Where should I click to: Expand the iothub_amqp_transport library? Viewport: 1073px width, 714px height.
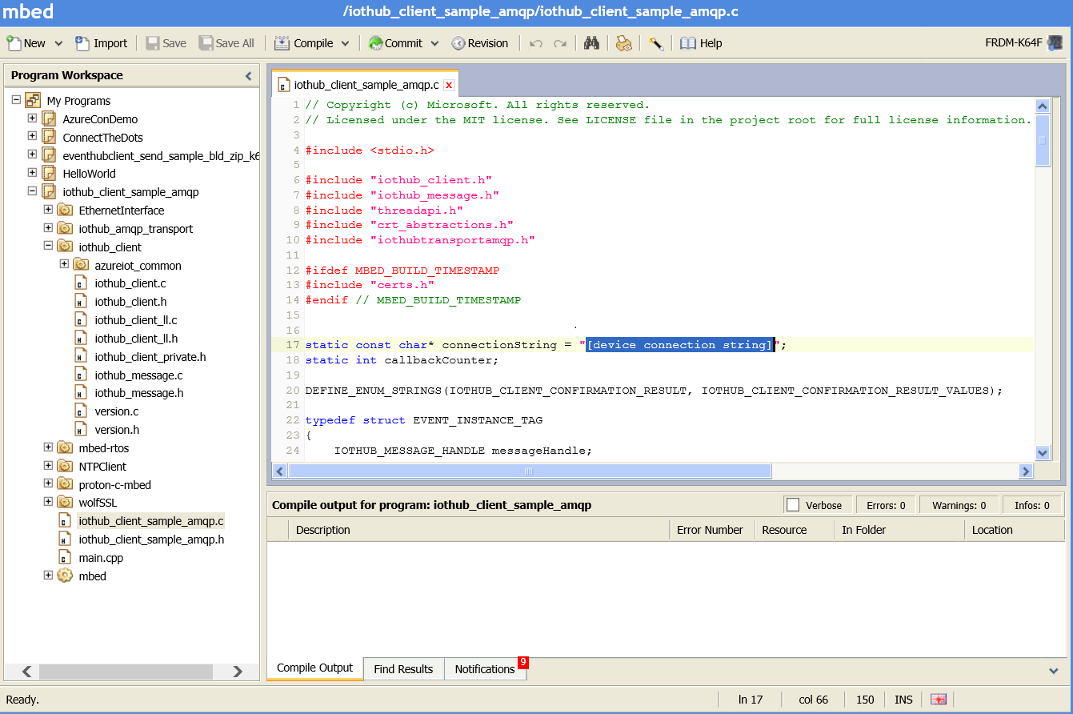click(x=48, y=228)
